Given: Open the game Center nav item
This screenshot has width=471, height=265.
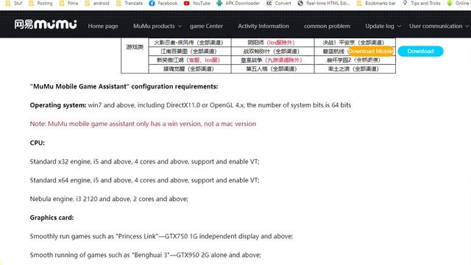Looking at the screenshot, I should [x=206, y=26].
